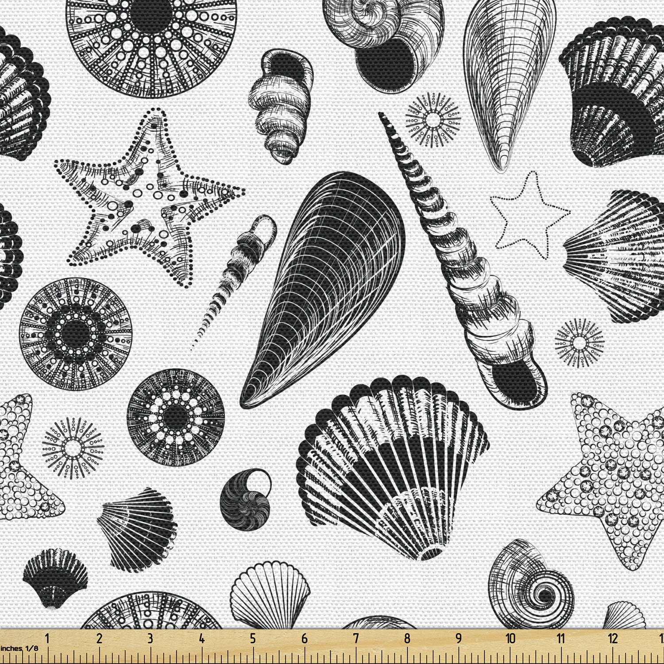The image size is (664, 664).
Task: Select the twisted wentletrap shell near top
Action: [x=279, y=102]
